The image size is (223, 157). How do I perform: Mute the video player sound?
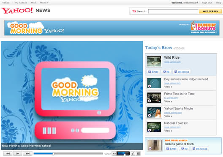(x=114, y=154)
